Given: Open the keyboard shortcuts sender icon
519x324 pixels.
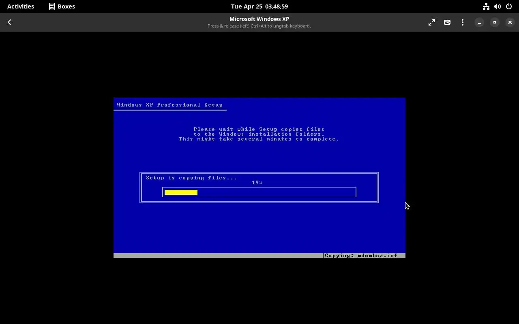Looking at the screenshot, I should (x=447, y=22).
